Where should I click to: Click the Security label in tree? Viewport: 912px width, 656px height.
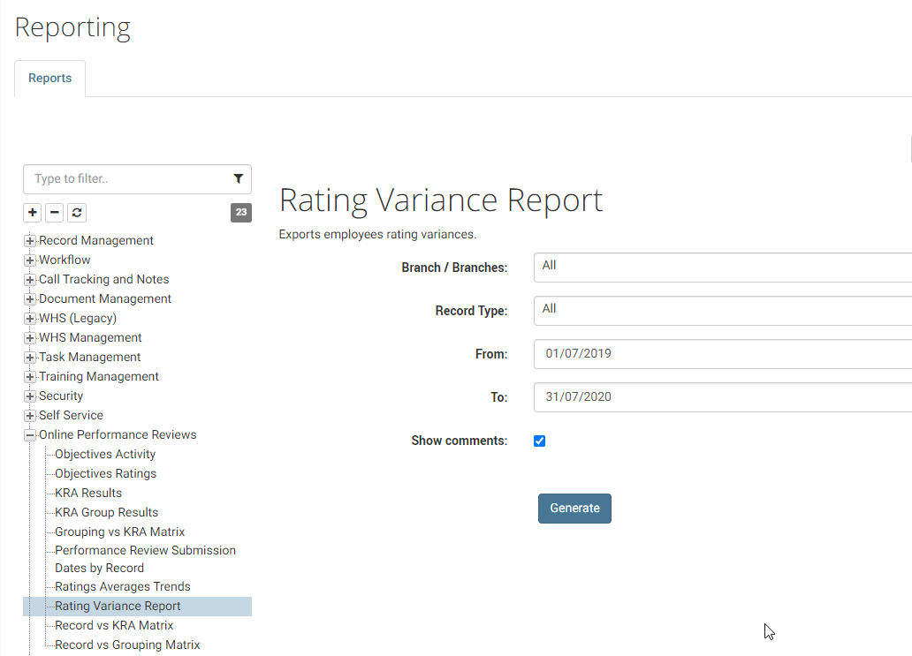click(61, 396)
